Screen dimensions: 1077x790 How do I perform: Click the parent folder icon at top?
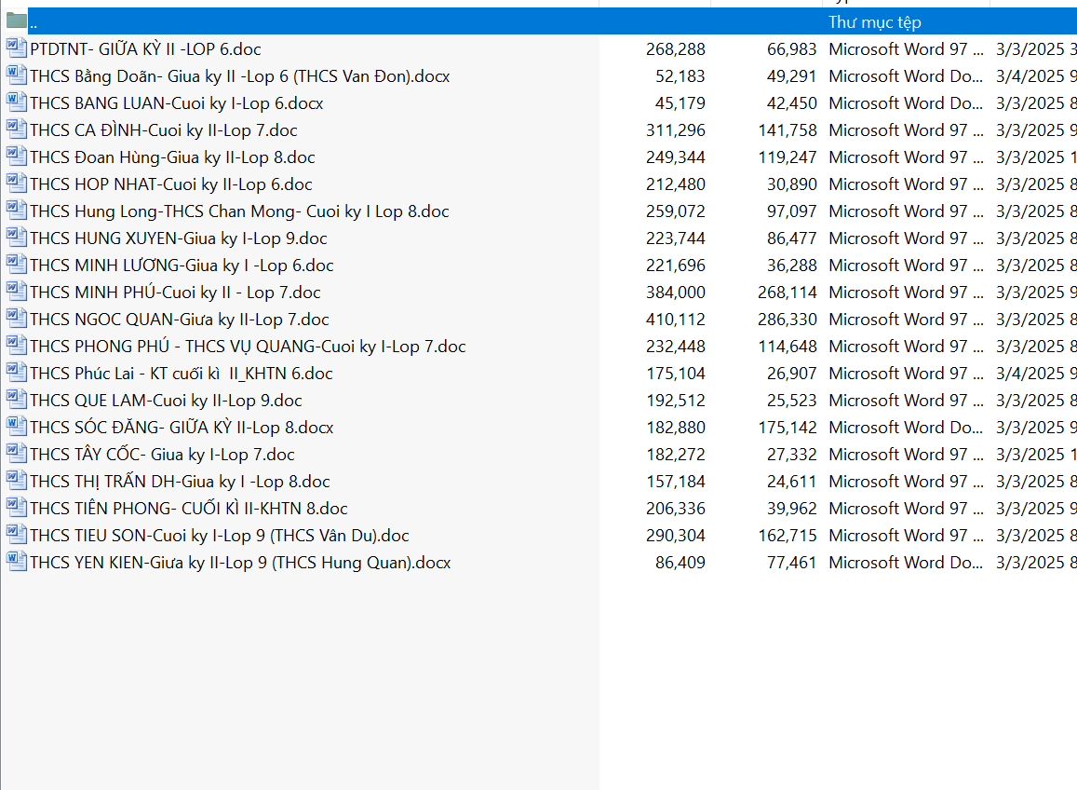(16, 21)
